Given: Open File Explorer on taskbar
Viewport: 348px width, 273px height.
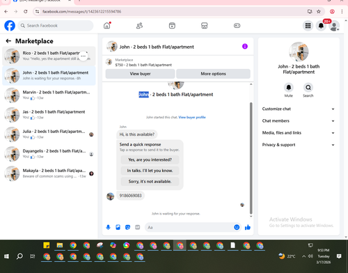Looking at the screenshot, I should [60, 245].
